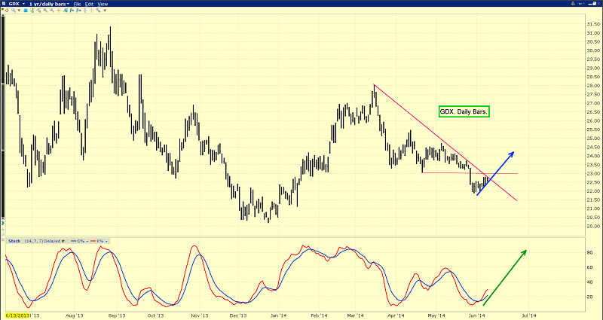
Task: Select the blue upward arrow drawing on chart
Action: pos(496,173)
